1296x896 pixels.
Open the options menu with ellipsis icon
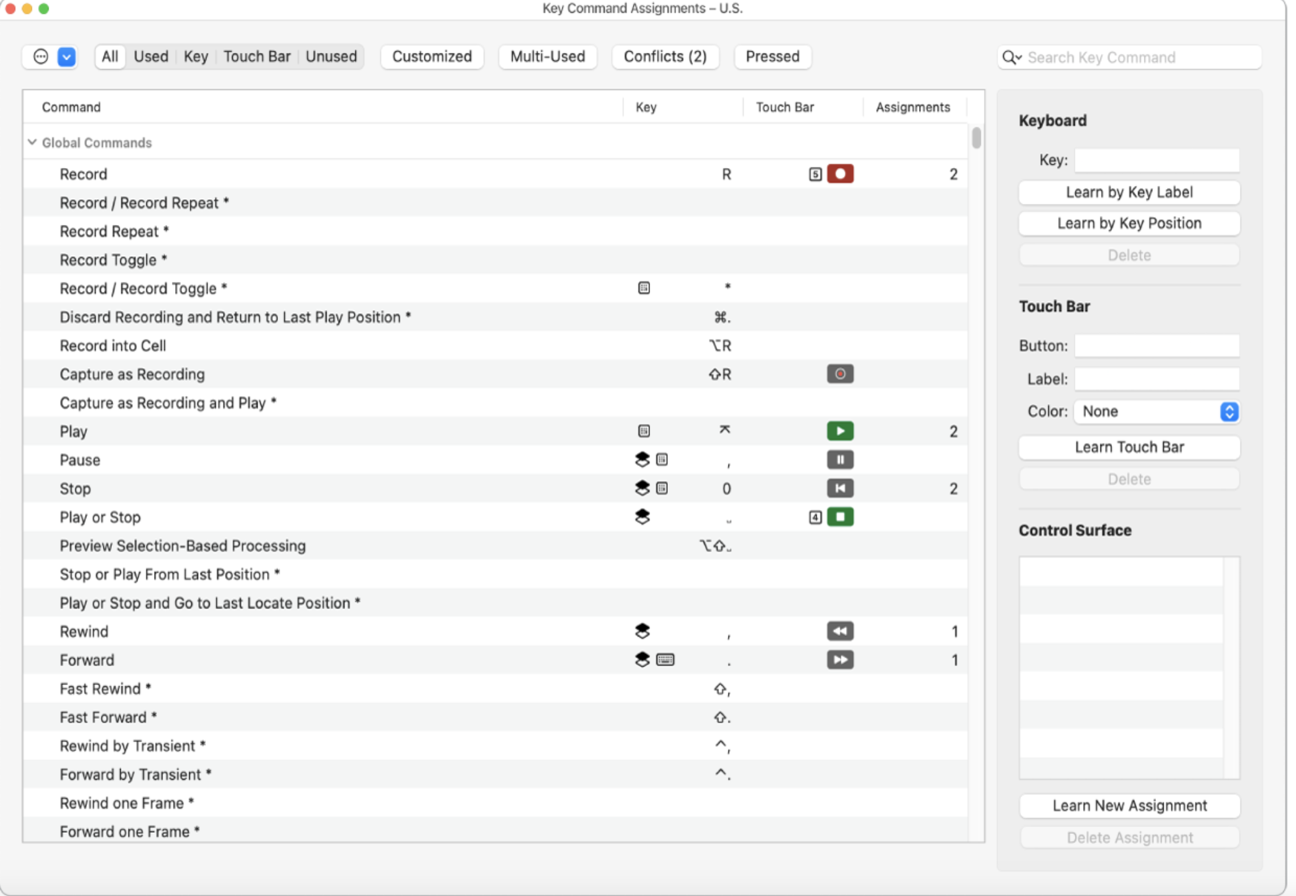[40, 57]
